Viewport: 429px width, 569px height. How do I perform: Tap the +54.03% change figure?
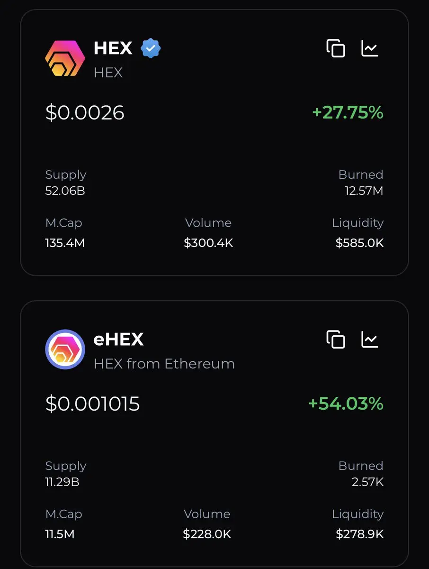tap(346, 404)
